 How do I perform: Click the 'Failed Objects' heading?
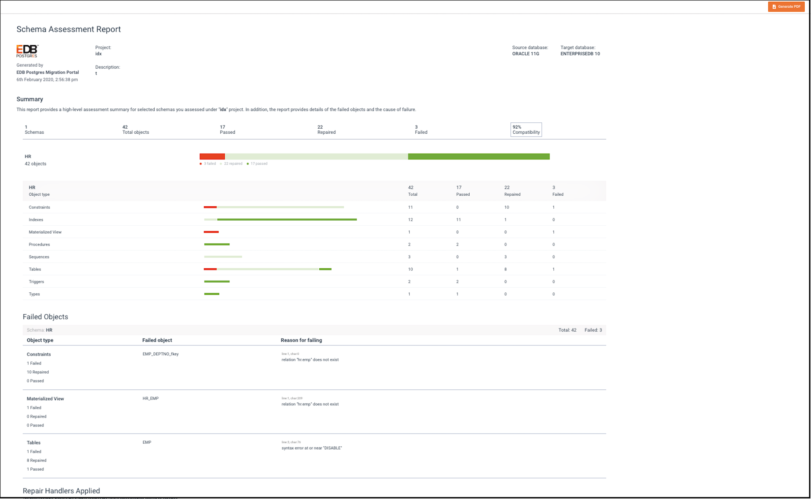pyautogui.click(x=45, y=317)
